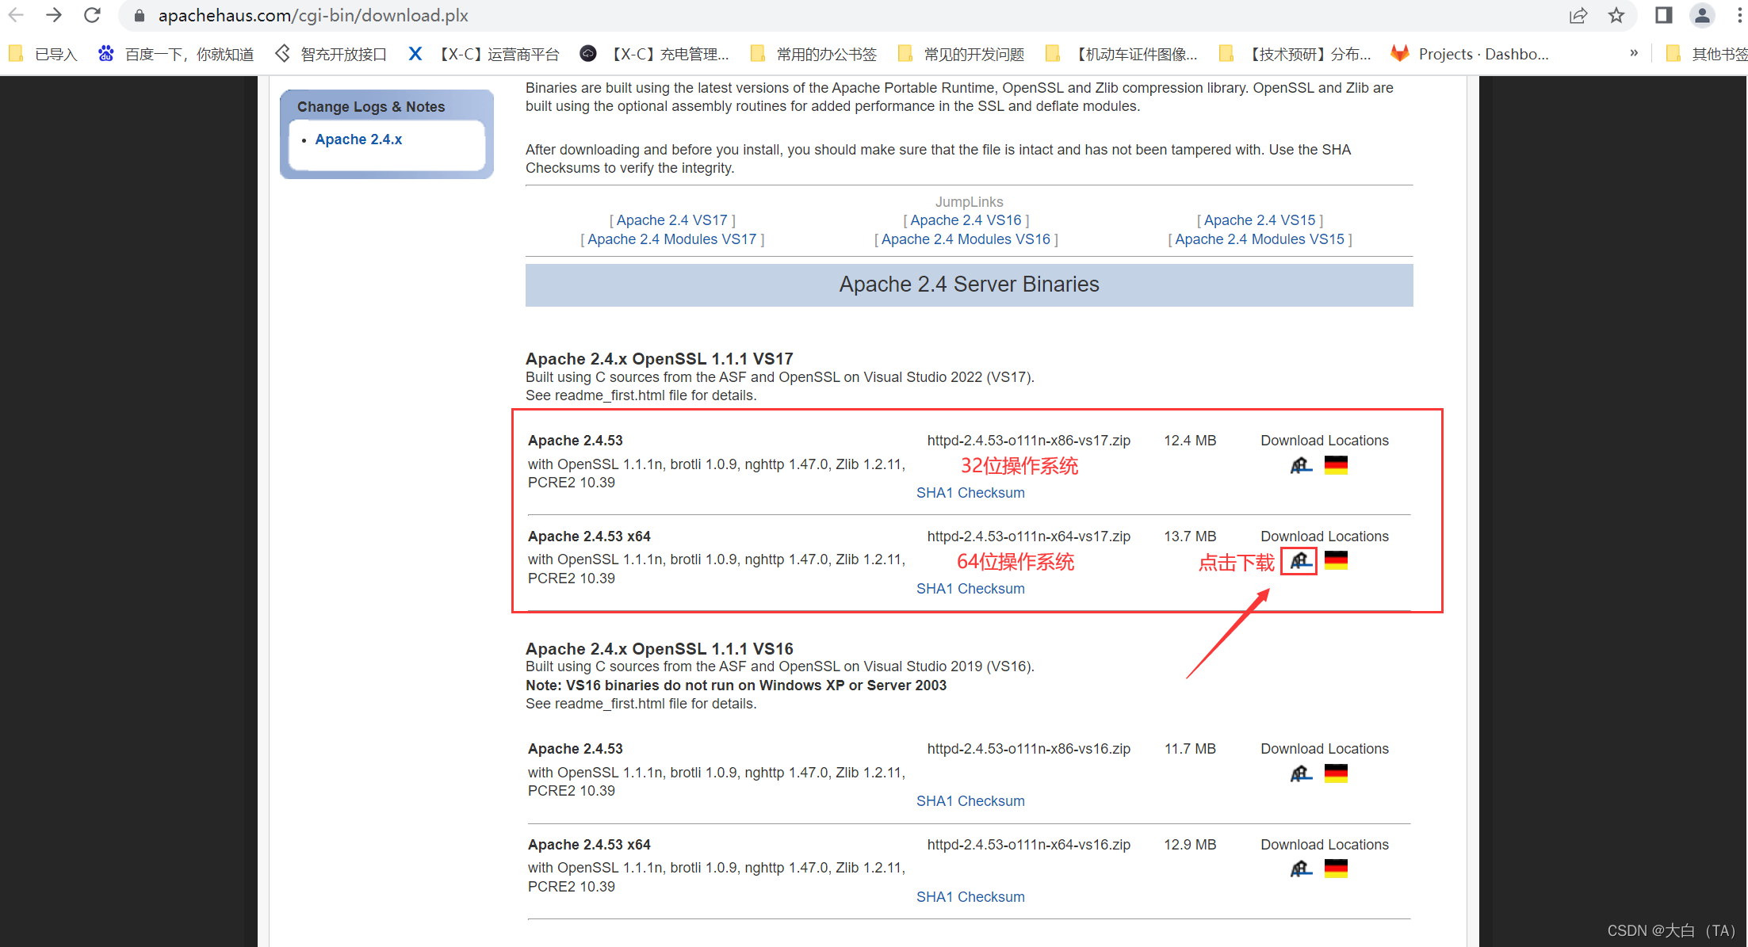Viewport: 1748px width, 947px height.
Task: Toggle the browser side panel icon
Action: point(1663,15)
